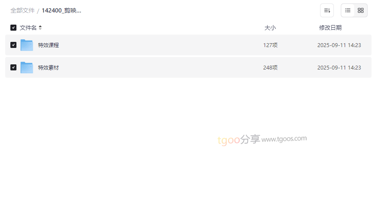The height and width of the screenshot is (222, 378).
Task: Go back to 全部文件 breadcrumb
Action: pyautogui.click(x=22, y=11)
